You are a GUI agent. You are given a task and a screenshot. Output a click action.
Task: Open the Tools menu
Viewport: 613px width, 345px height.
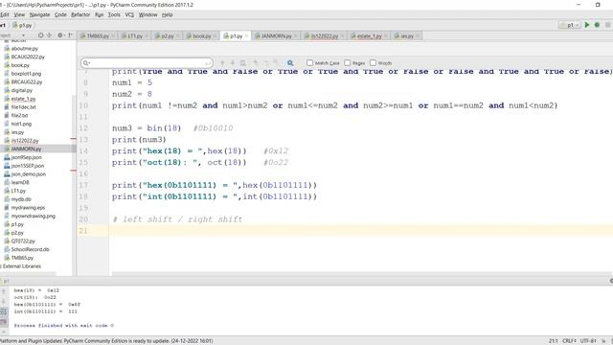[x=114, y=14]
